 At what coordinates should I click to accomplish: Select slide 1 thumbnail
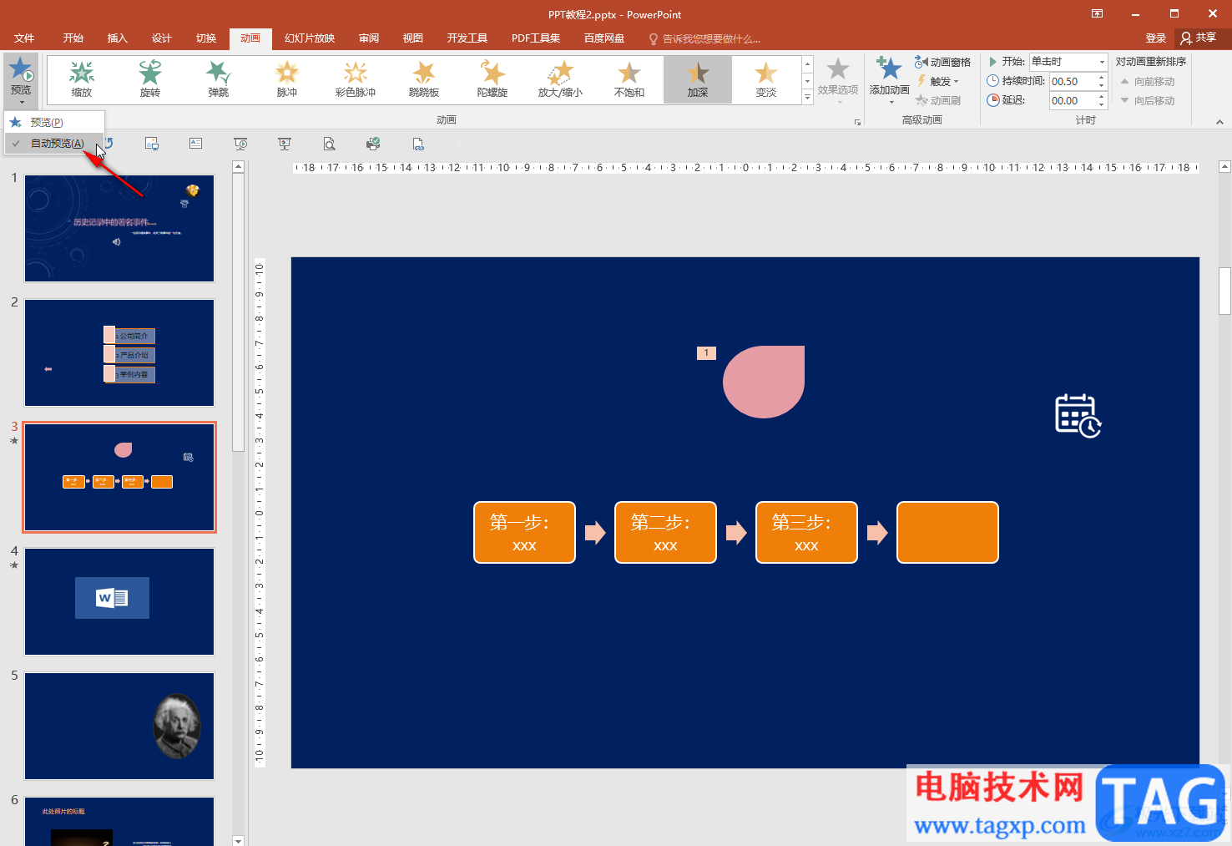[119, 228]
